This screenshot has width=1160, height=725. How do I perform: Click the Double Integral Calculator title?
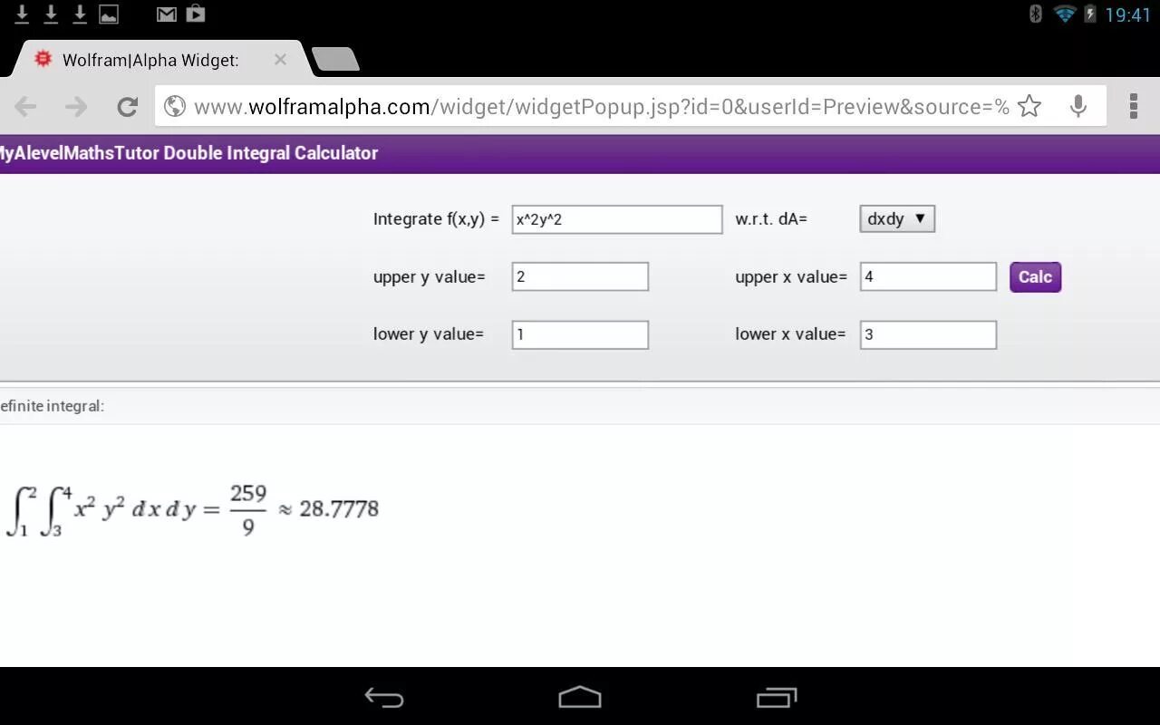[188, 153]
